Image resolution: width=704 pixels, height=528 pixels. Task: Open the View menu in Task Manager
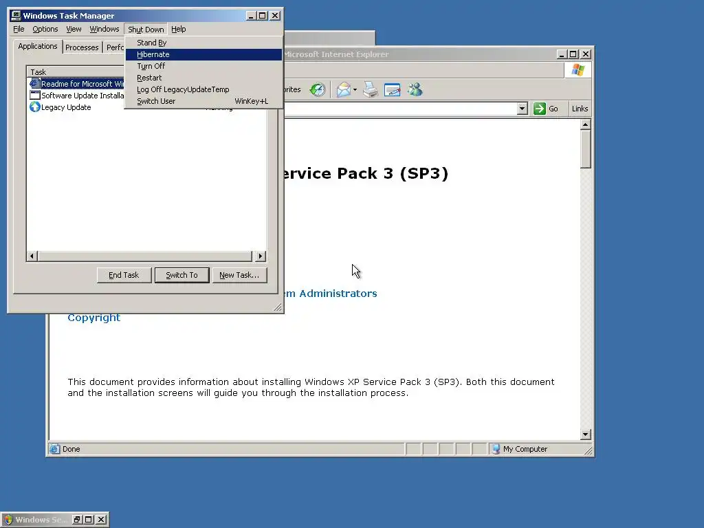(74, 29)
